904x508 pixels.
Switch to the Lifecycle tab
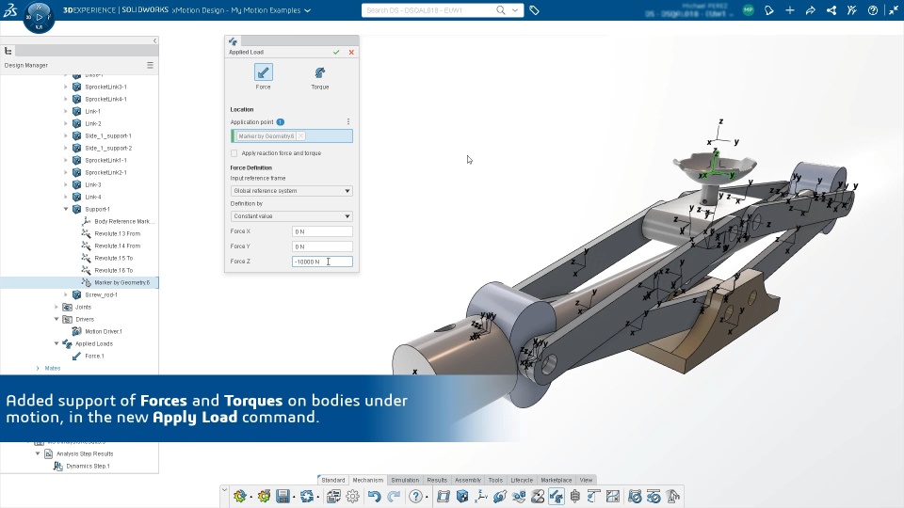pos(522,480)
